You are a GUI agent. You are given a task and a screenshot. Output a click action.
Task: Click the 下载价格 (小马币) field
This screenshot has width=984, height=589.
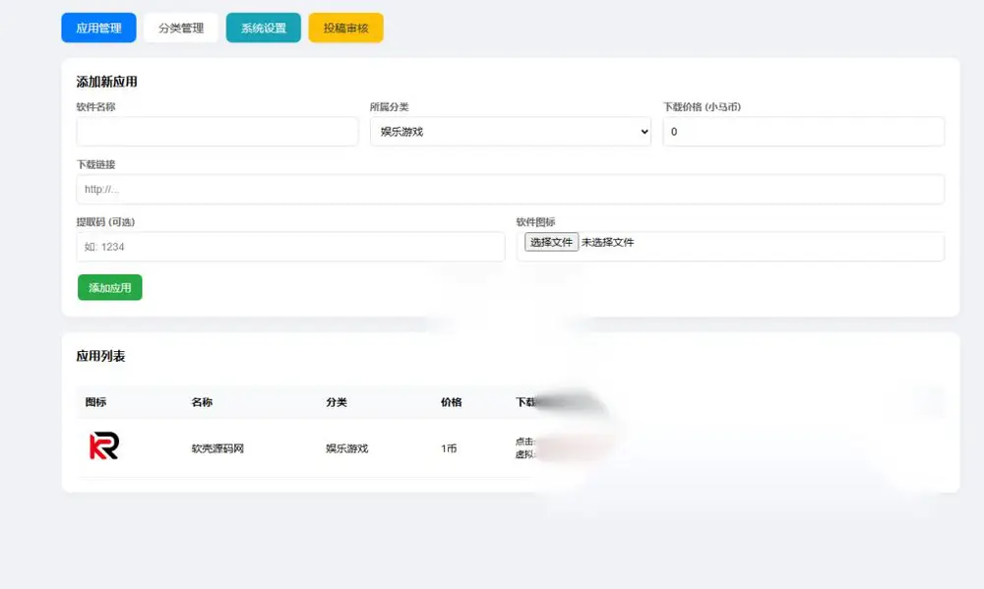pos(803,132)
